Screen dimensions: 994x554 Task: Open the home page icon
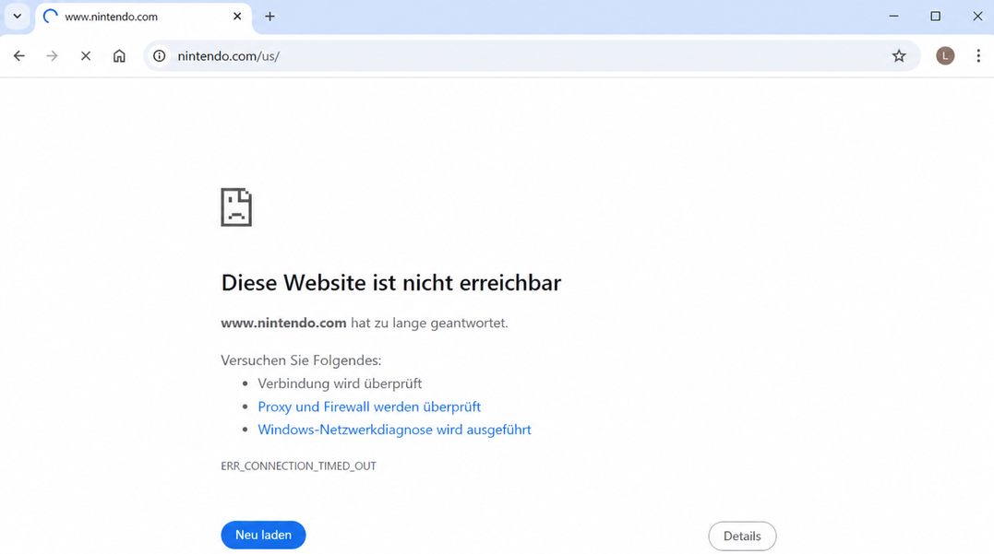(119, 55)
